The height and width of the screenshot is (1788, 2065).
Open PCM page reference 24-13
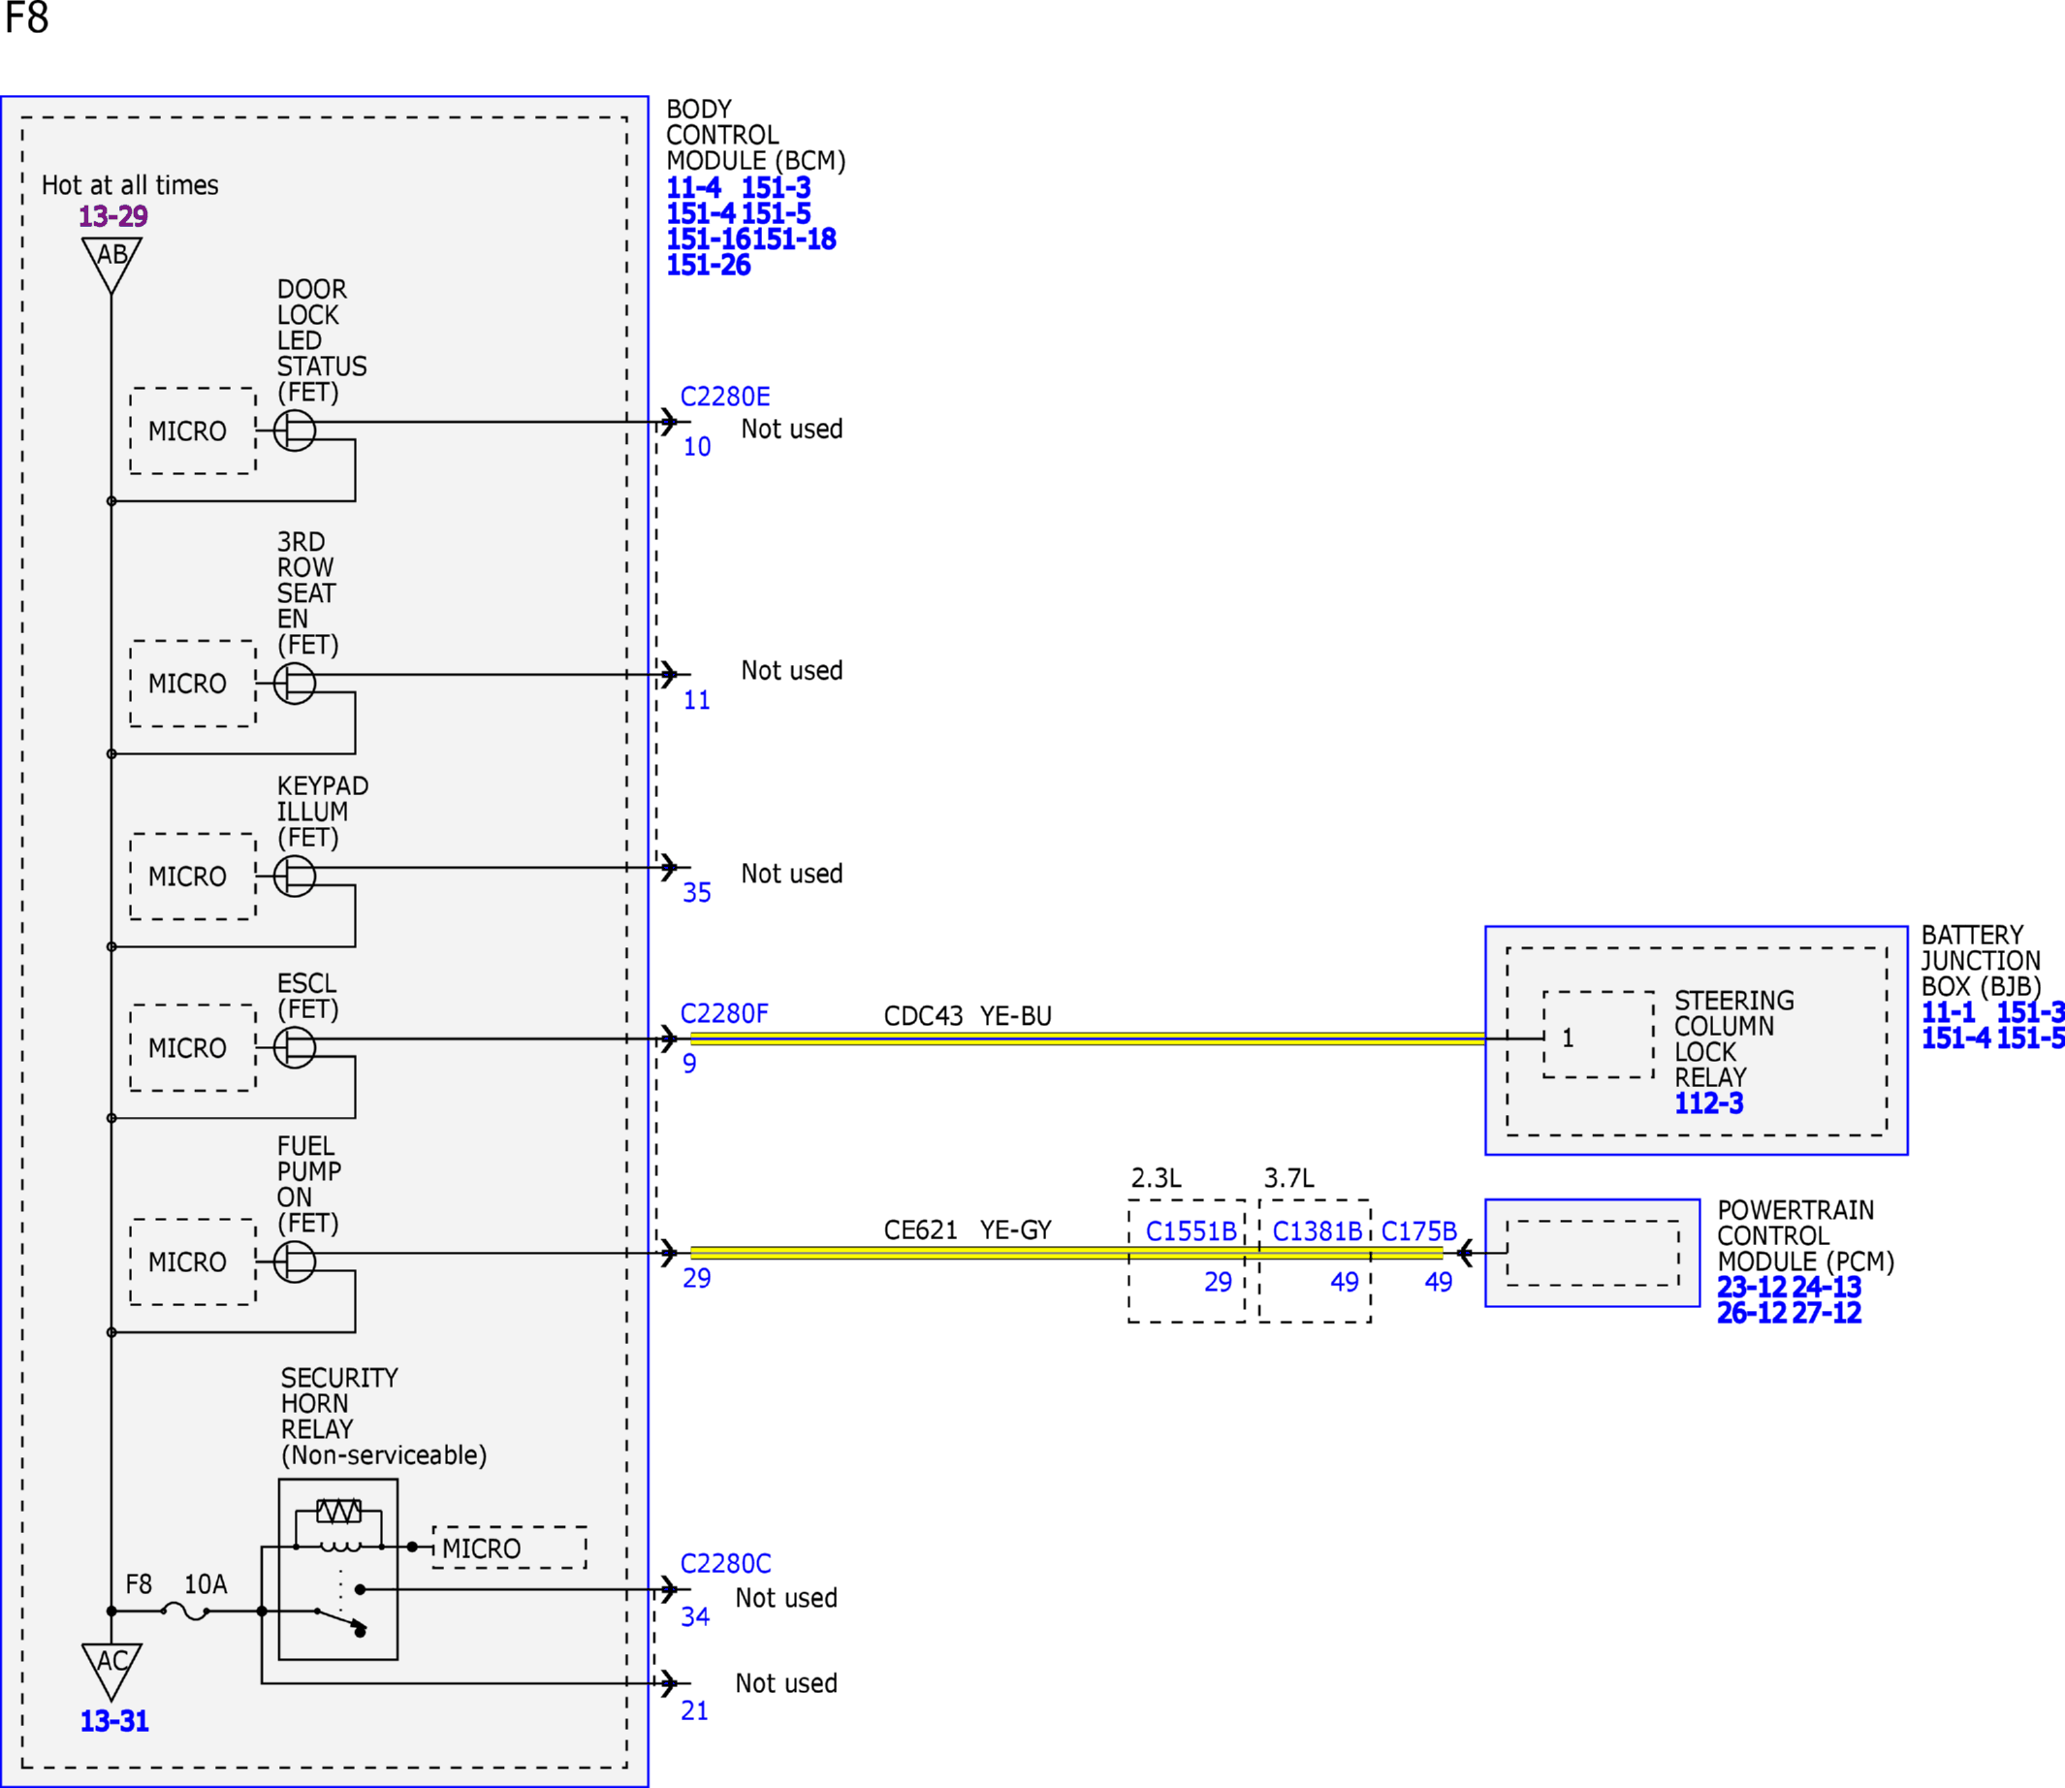coord(1827,1287)
